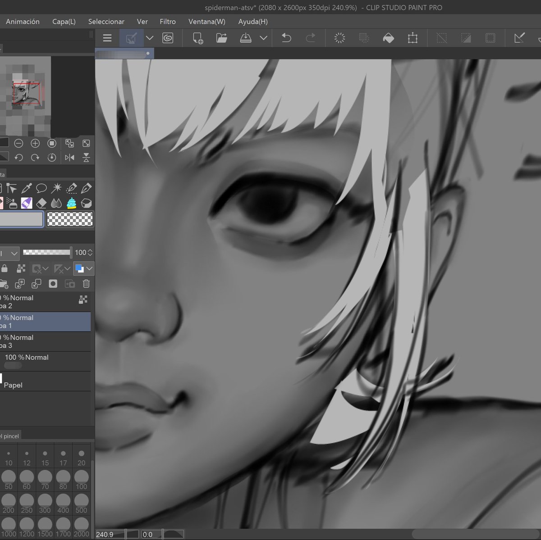The height and width of the screenshot is (540, 541).
Task: Open the hamburger menu in the command bar
Action: click(x=107, y=38)
